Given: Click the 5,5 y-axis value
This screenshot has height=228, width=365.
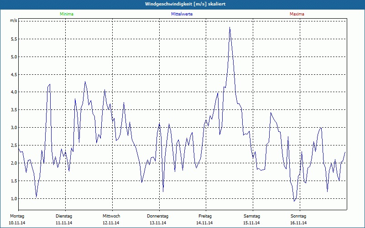Looking at the screenshot, I should pyautogui.click(x=14, y=39).
